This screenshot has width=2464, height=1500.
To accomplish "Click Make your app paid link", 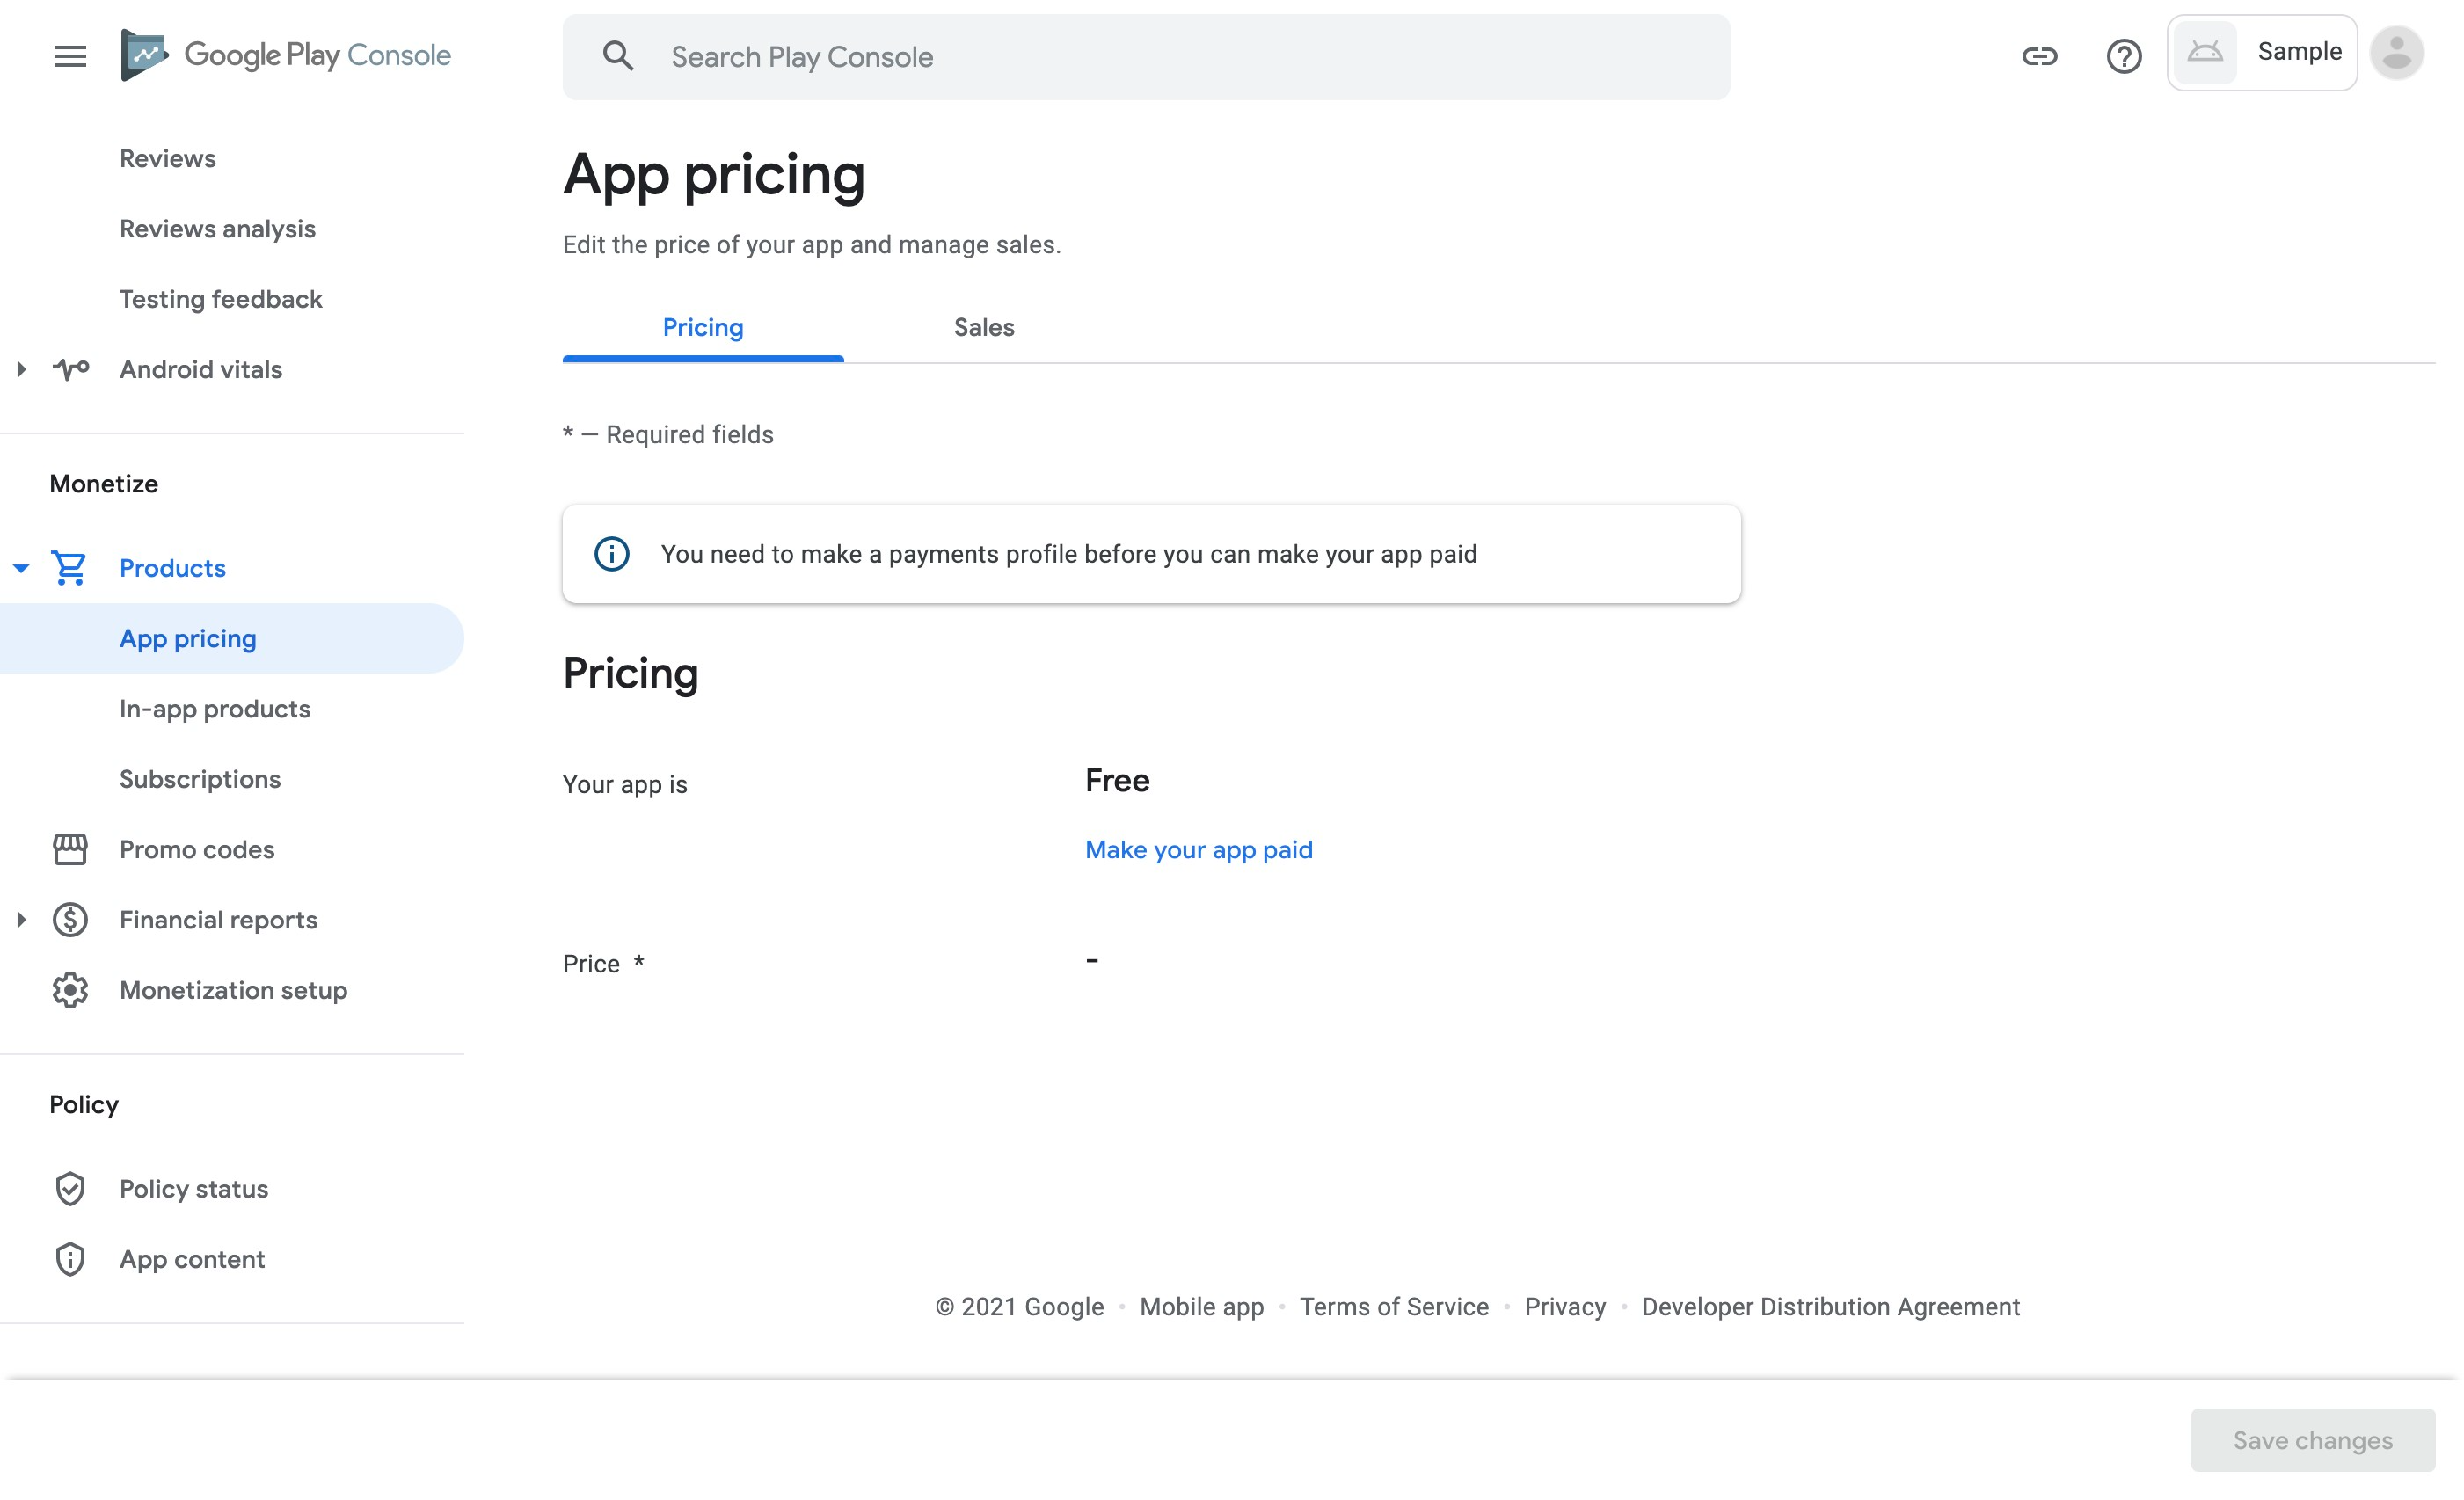I will tap(1199, 850).
